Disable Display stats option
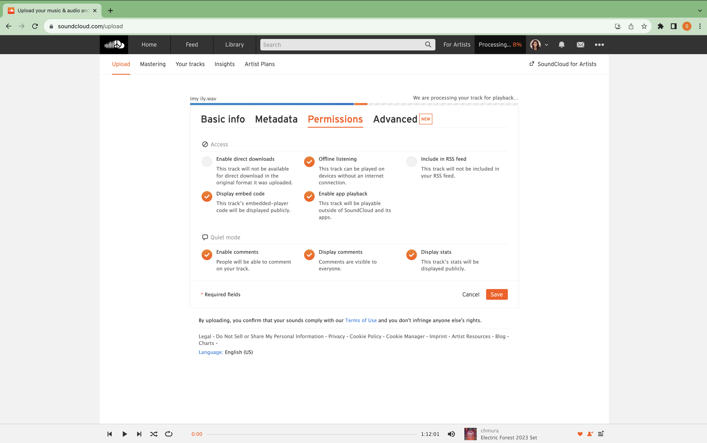The width and height of the screenshot is (707, 443). 411,255
